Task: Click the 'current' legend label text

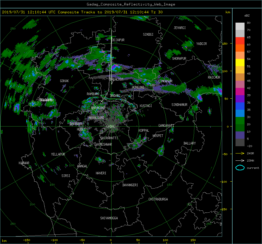Action: [253, 168]
